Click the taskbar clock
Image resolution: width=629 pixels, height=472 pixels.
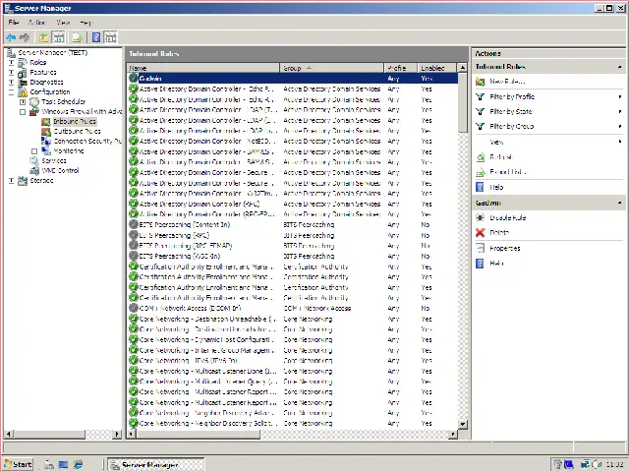614,465
